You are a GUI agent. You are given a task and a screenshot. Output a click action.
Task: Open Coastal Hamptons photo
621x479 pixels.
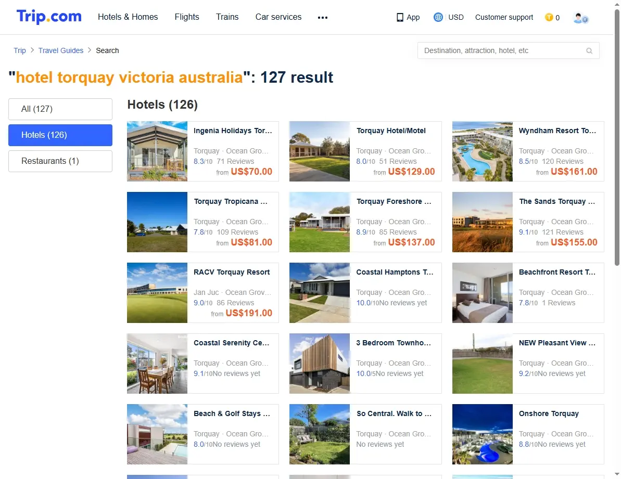click(320, 293)
